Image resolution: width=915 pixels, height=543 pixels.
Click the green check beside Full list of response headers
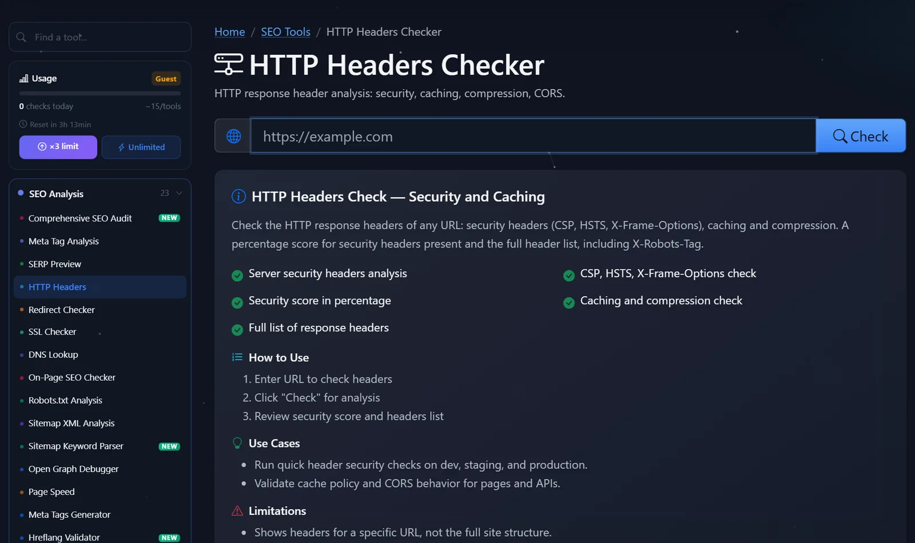pos(237,330)
